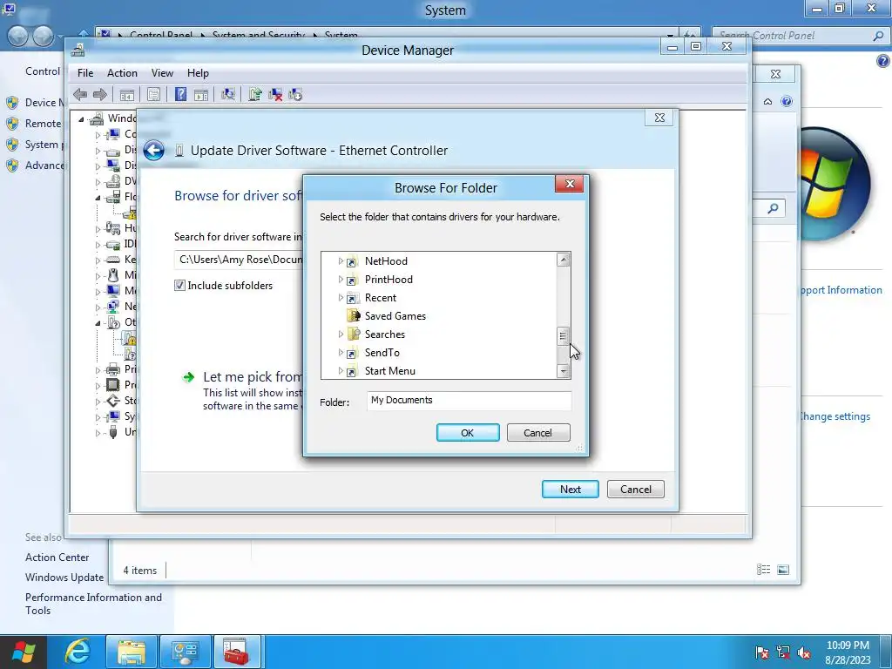Click driver search path text field
Viewport: 892px width, 669px height.
click(x=239, y=260)
